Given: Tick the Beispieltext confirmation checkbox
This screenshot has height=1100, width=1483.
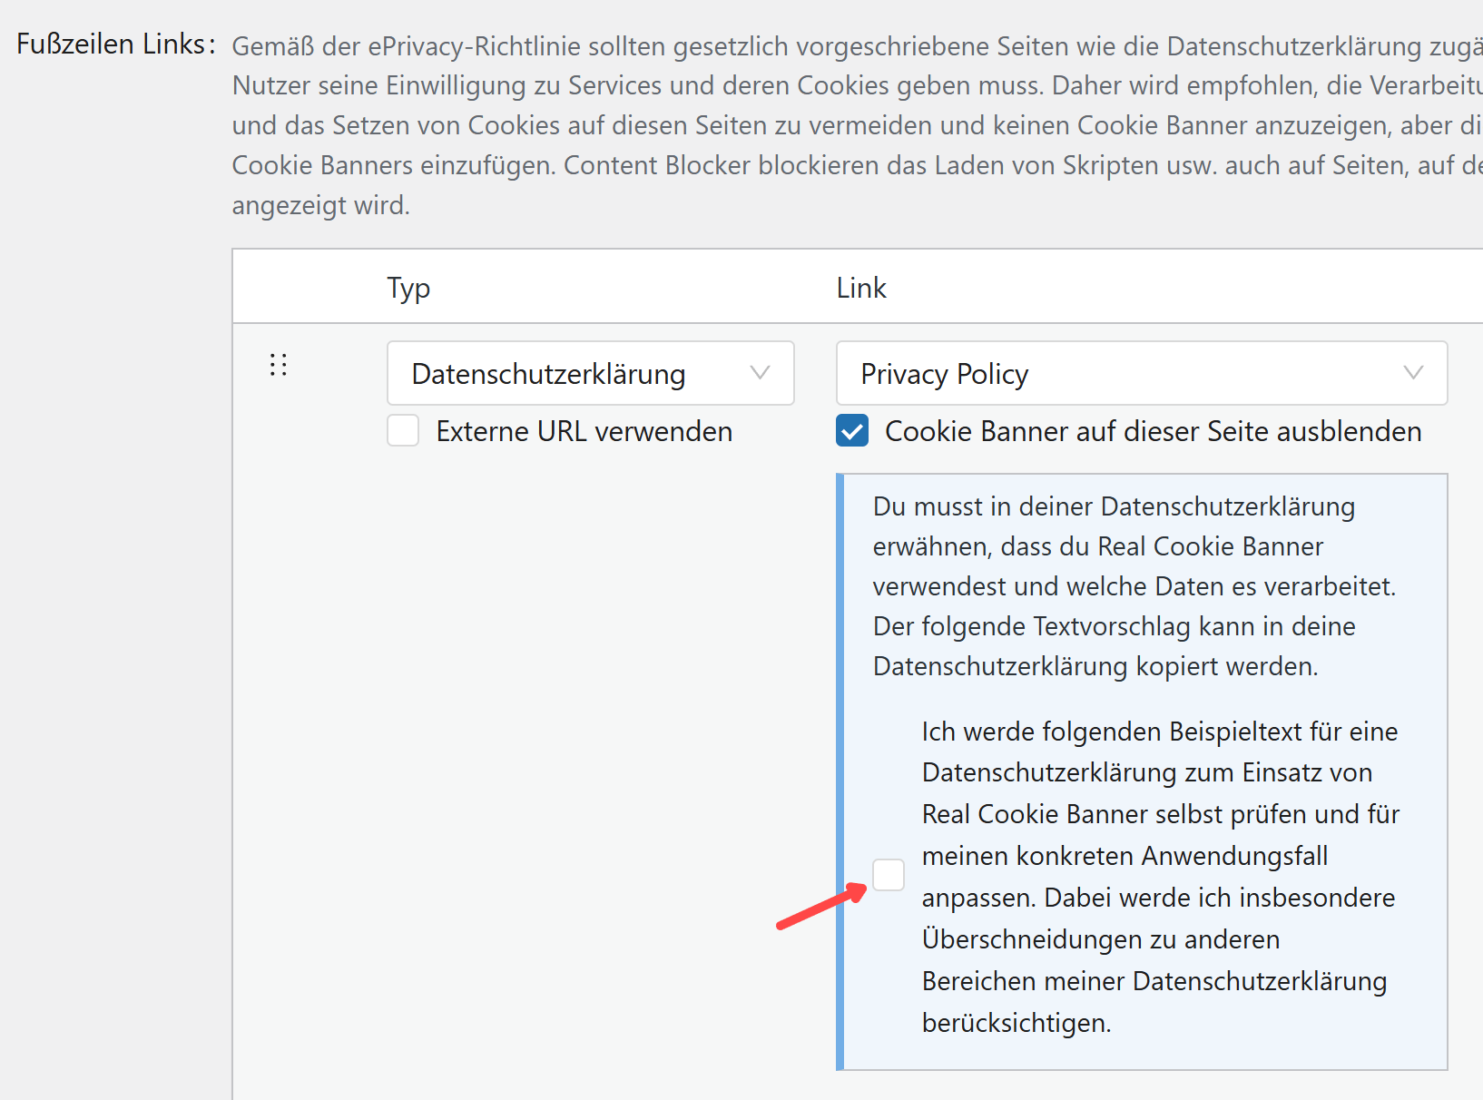Looking at the screenshot, I should 889,875.
